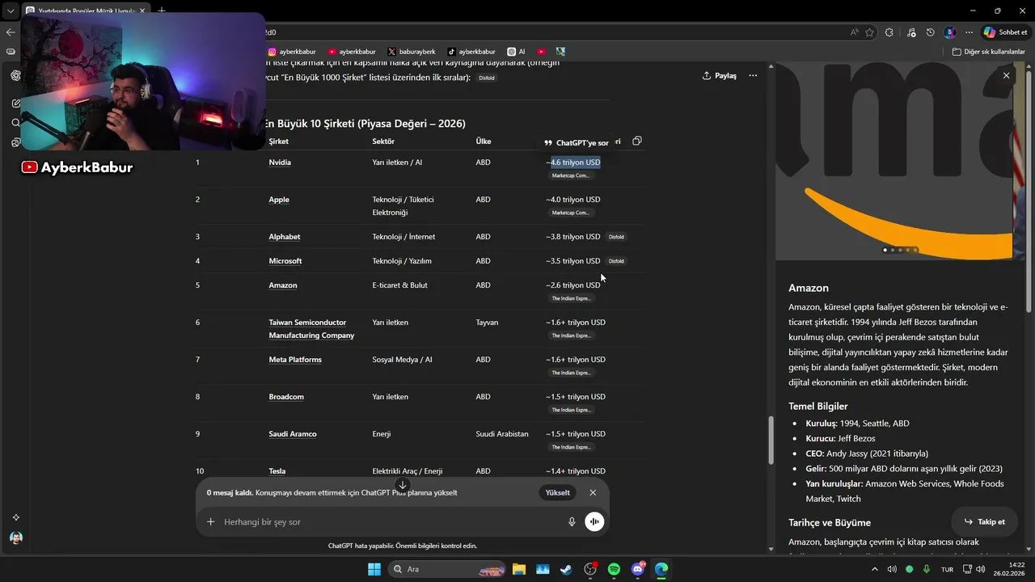Click the TUR keyboard language indicator

[x=947, y=569]
